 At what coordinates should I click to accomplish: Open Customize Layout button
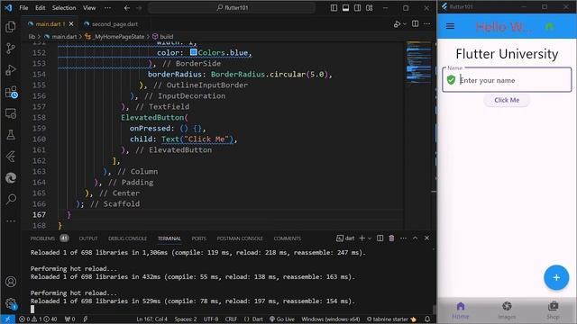coord(369,8)
